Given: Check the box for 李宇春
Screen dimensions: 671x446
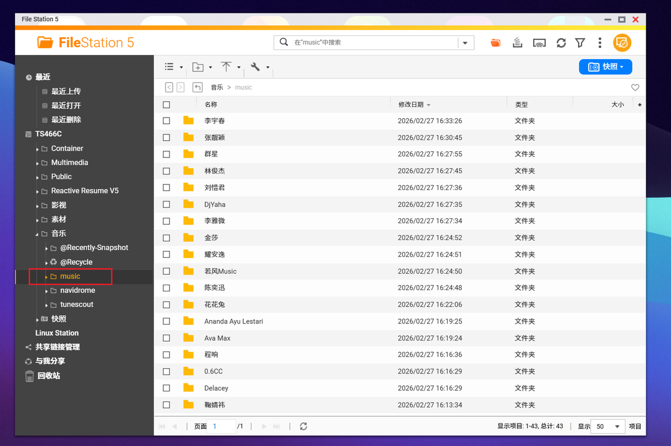Looking at the screenshot, I should [167, 121].
